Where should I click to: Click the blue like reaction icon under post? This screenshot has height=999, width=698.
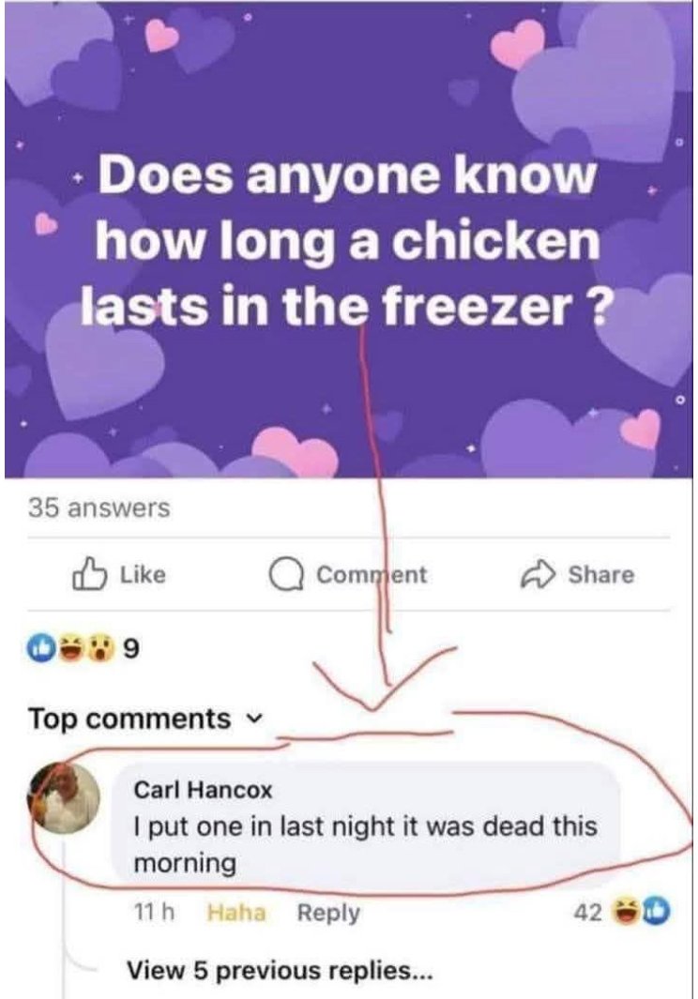click(38, 648)
